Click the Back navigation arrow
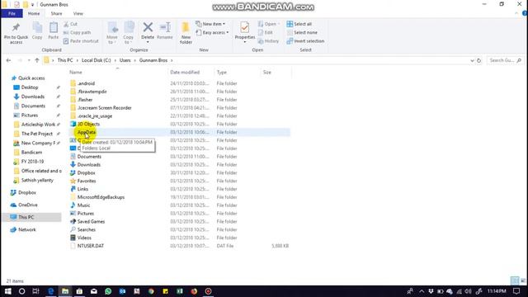The height and width of the screenshot is (297, 528). click(x=9, y=60)
